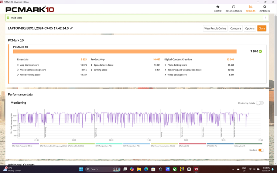Open the Options gear
The width and height of the screenshot is (277, 173).
coord(264,8)
